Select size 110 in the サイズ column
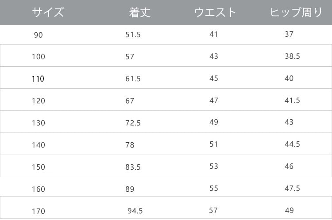Image resolution: width=332 pixels, height=220 pixels. tap(39, 79)
